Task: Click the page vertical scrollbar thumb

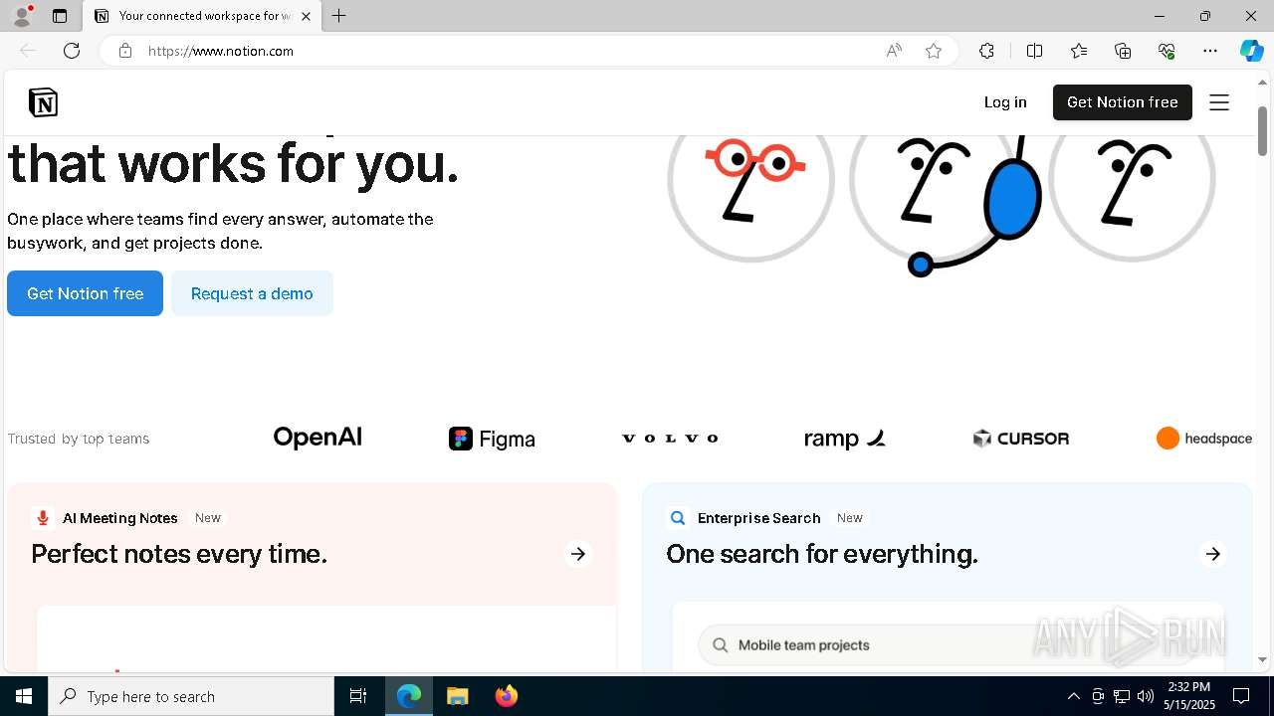Action: (x=1262, y=129)
